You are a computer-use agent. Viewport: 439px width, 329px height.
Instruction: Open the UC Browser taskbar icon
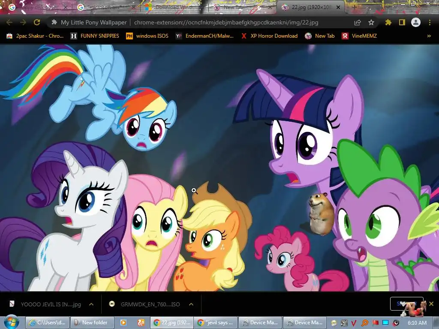click(141, 323)
